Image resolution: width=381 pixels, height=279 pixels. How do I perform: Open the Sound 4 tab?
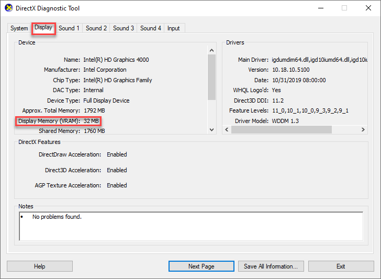point(151,28)
